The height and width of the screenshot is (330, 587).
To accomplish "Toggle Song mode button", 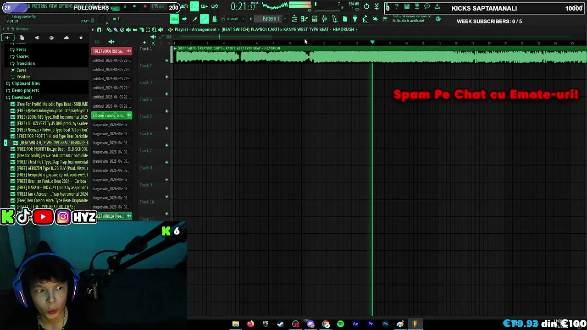I will 115,8.
